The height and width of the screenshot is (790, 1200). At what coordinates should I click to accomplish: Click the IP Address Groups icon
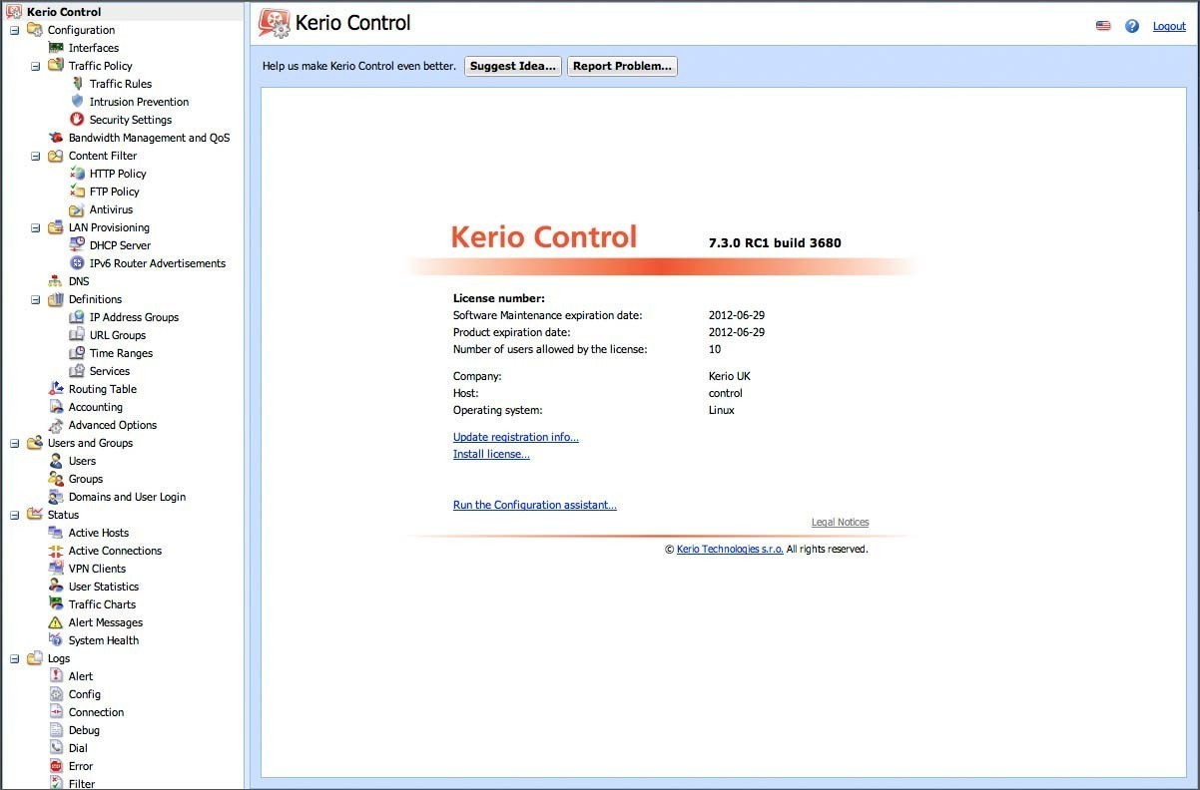click(77, 317)
